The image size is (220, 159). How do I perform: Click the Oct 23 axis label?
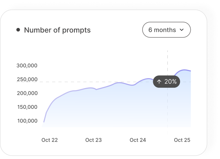click(93, 140)
